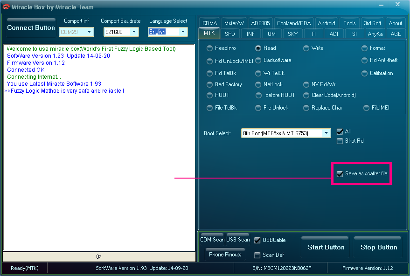Select the ADI tab
410x276 pixels.
pyautogui.click(x=334, y=34)
